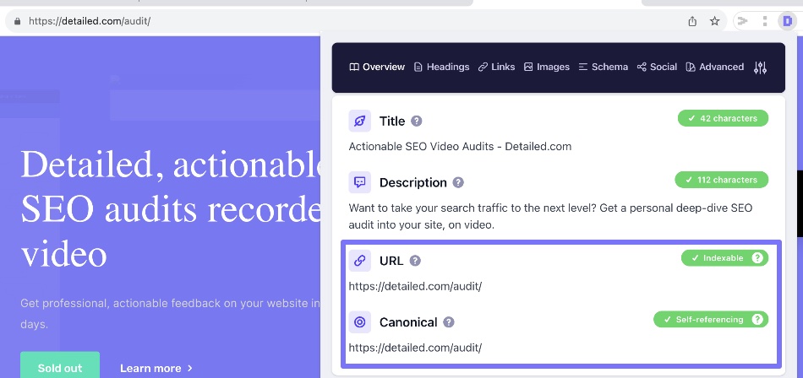
Task: Click the Canonical help question mark
Action: click(x=449, y=322)
